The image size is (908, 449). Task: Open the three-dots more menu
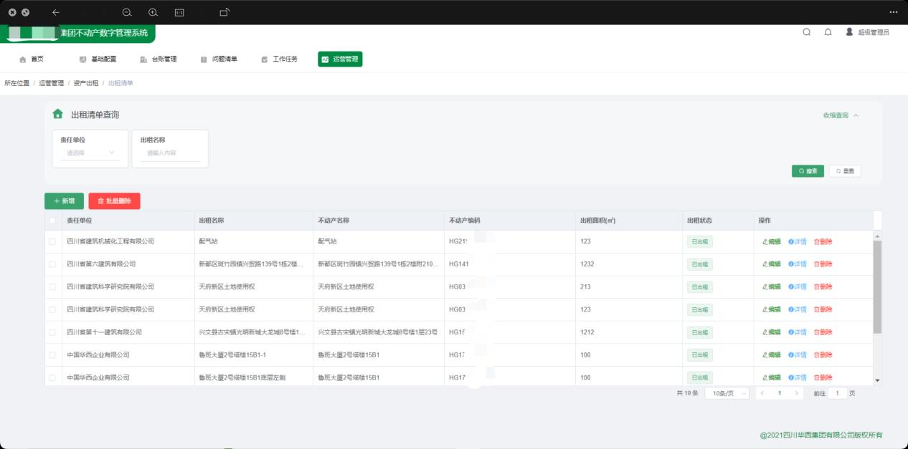coord(894,12)
